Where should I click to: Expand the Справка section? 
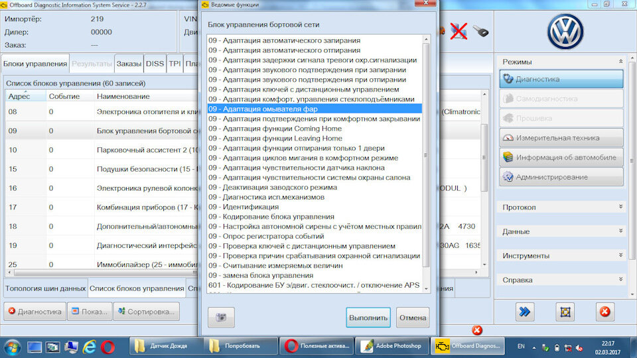(620, 279)
